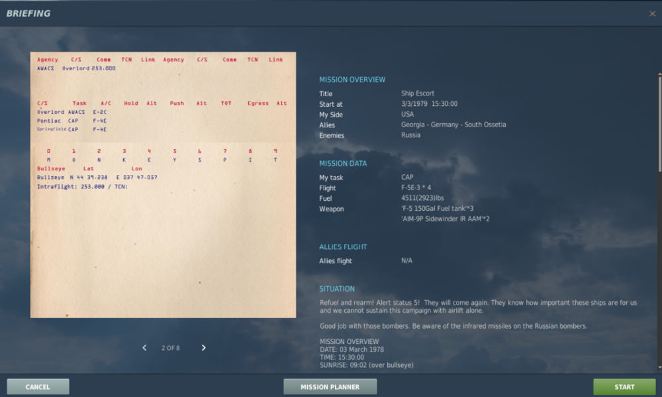The image size is (662, 397).
Task: Click the 'My task' label
Action: click(x=331, y=178)
